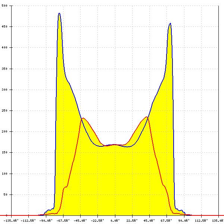
Task: Click the 67.5Å x-axis label
Action: click(x=167, y=221)
